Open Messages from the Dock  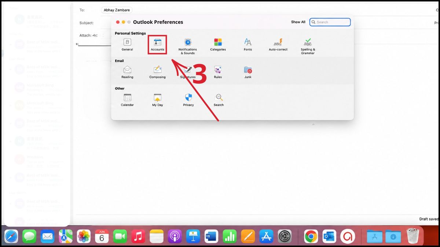click(29, 236)
